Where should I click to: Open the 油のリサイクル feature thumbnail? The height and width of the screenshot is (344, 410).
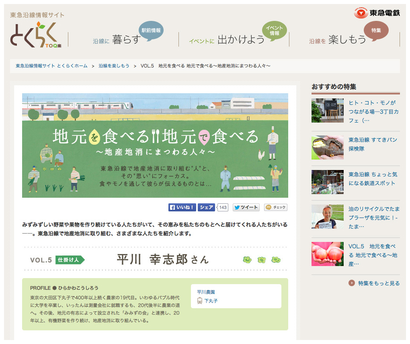coord(327,217)
